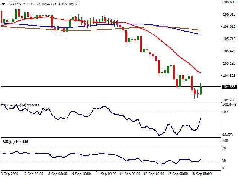Click the 15 Sep 16:00 time label
The image size is (238, 178).
(154, 174)
